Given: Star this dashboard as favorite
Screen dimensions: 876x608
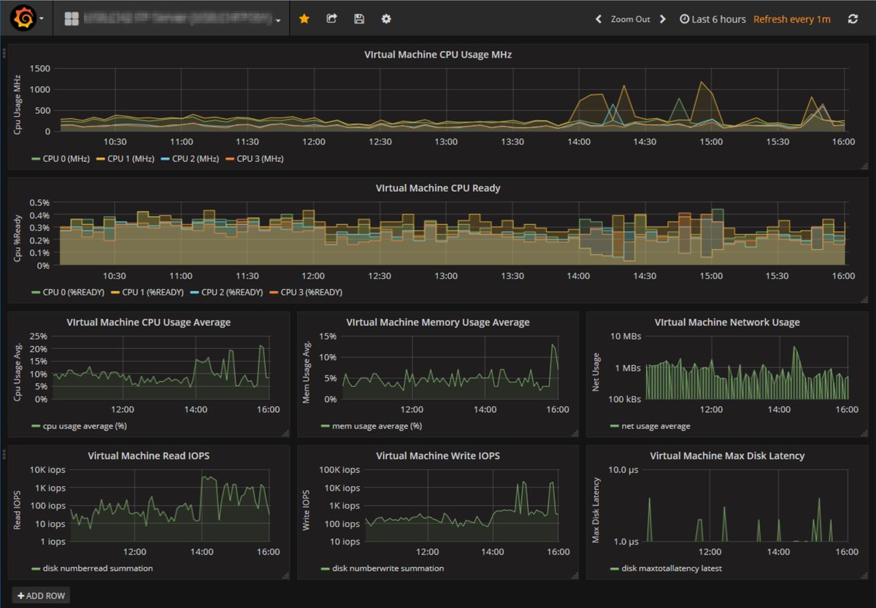Looking at the screenshot, I should [304, 18].
